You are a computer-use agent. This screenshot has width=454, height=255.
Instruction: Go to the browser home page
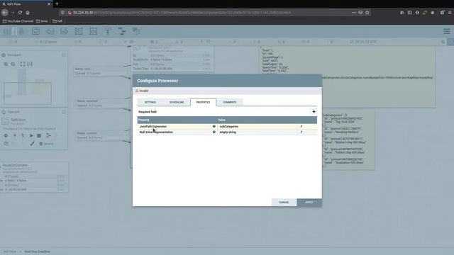(28, 13)
